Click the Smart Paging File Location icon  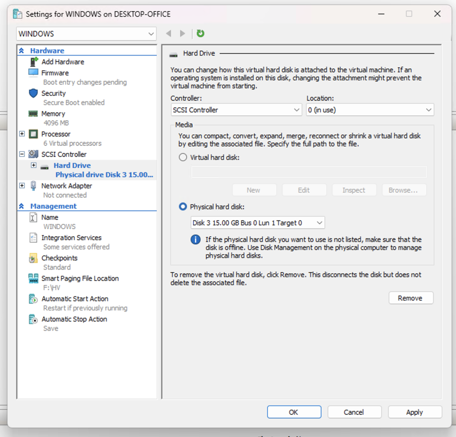coord(33,278)
